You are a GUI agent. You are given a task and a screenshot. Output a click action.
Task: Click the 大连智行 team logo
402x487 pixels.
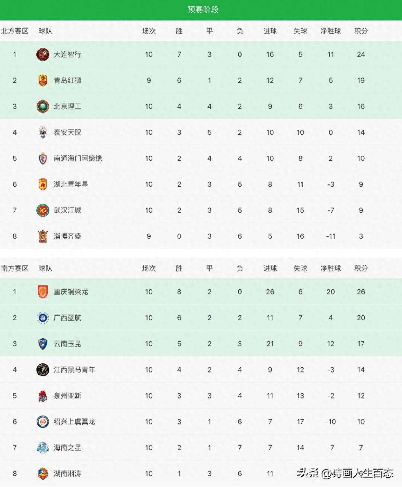point(43,55)
